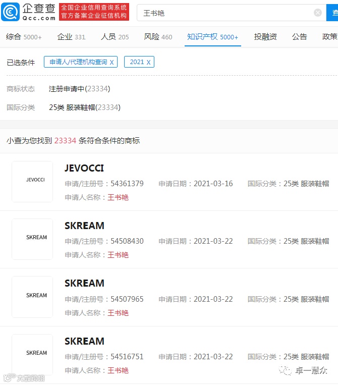This screenshot has height=385, width=338.
Task: Open SKREAM title with number 54516751
Action: (x=84, y=341)
